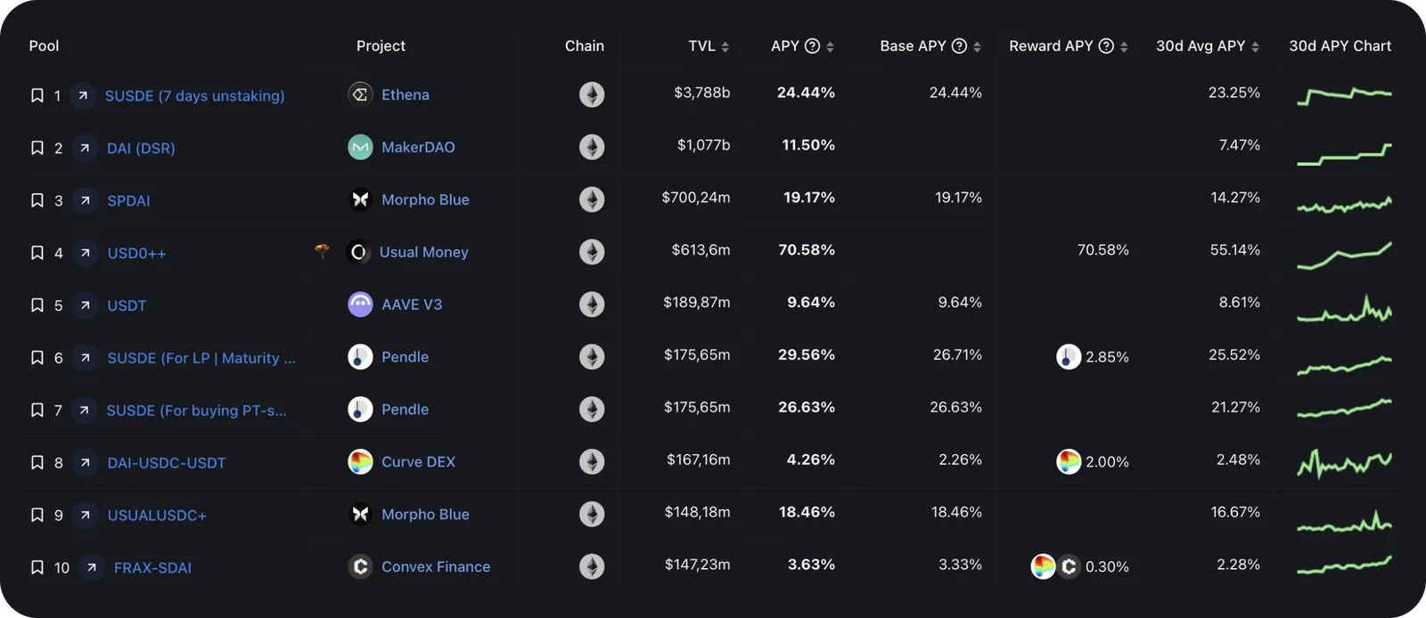Click the APY help question mark icon

(x=812, y=46)
